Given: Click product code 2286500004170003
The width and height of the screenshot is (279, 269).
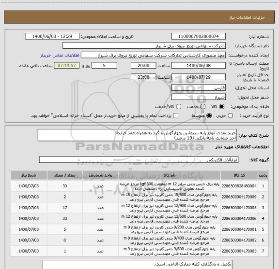Looking at the screenshot, I should click(x=239, y=251).
